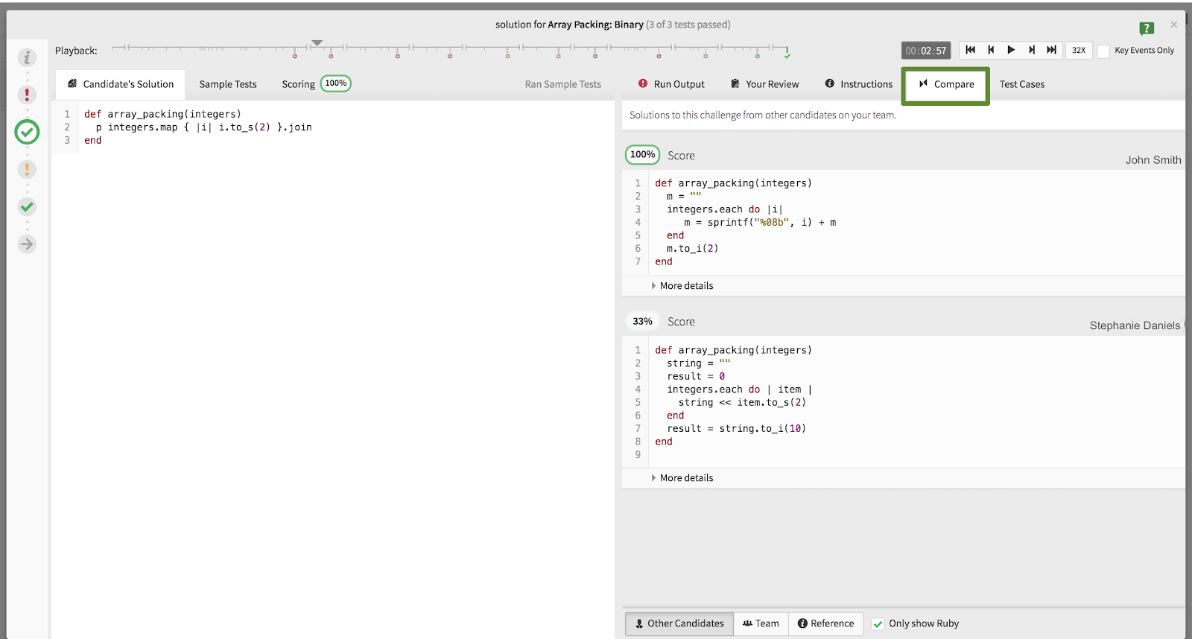Step playback forward one event
The image size is (1192, 639).
click(x=1032, y=50)
